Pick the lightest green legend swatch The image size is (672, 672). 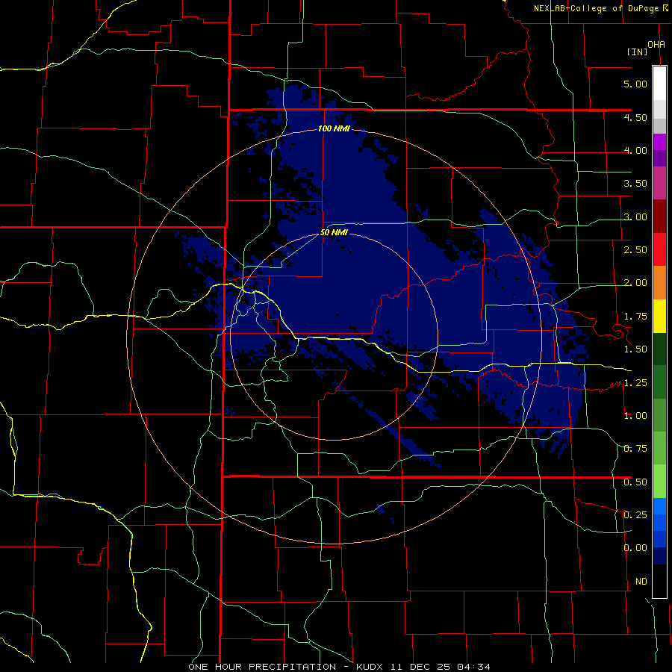[x=659, y=482]
